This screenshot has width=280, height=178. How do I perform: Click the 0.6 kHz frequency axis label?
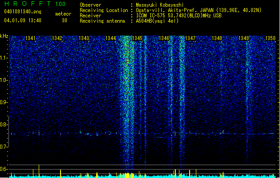pos(4,169)
